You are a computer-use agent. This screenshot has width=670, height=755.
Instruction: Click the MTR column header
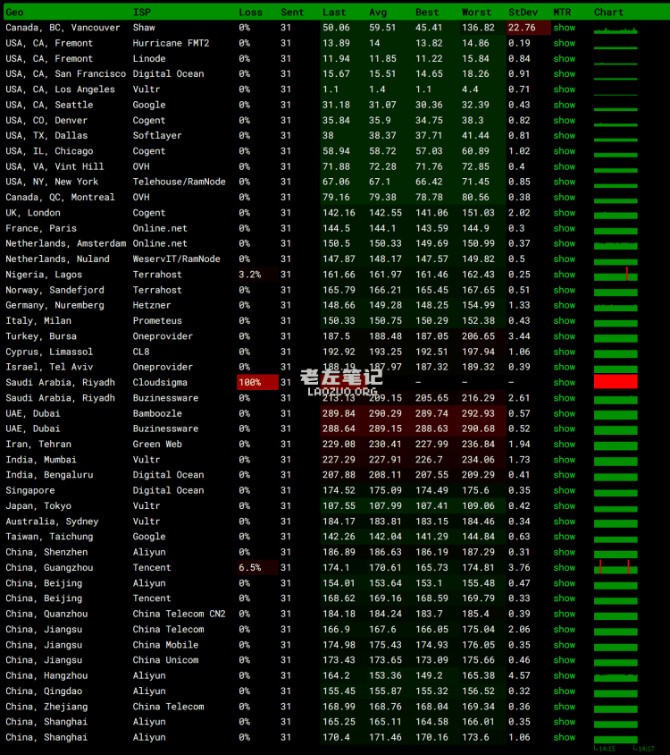coord(562,13)
